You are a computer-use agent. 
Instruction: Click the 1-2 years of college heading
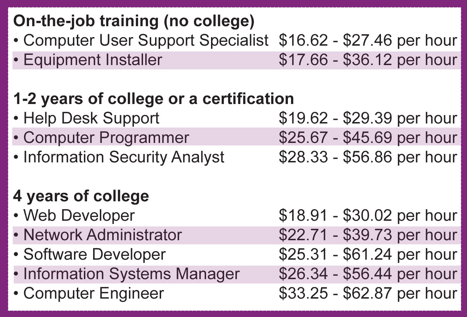click(x=154, y=99)
